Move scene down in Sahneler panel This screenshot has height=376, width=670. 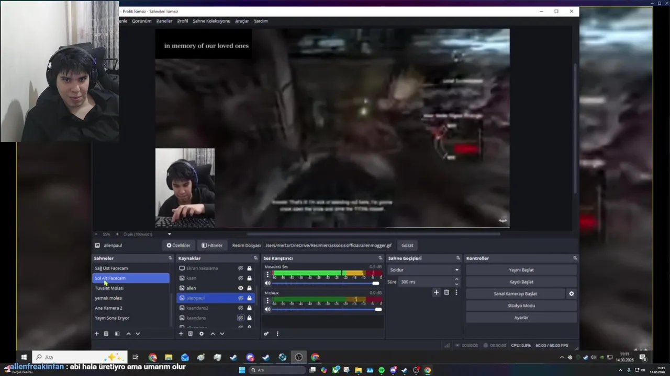[x=138, y=334]
